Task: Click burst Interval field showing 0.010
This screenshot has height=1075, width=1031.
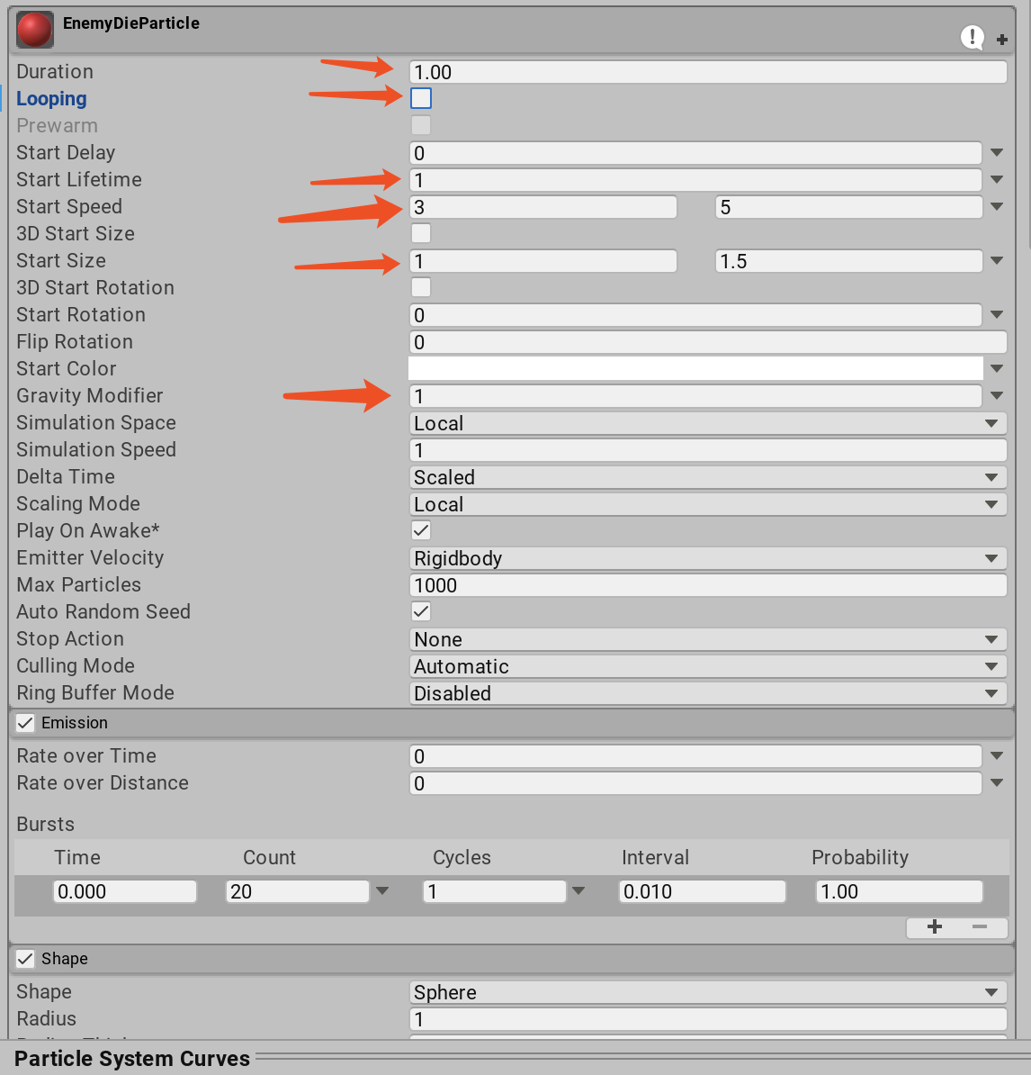Action: (702, 891)
